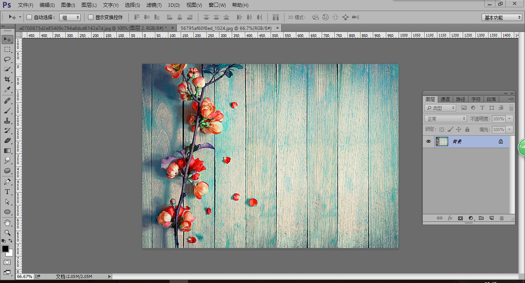
Task: Click the foreground color swatch
Action: [5, 249]
